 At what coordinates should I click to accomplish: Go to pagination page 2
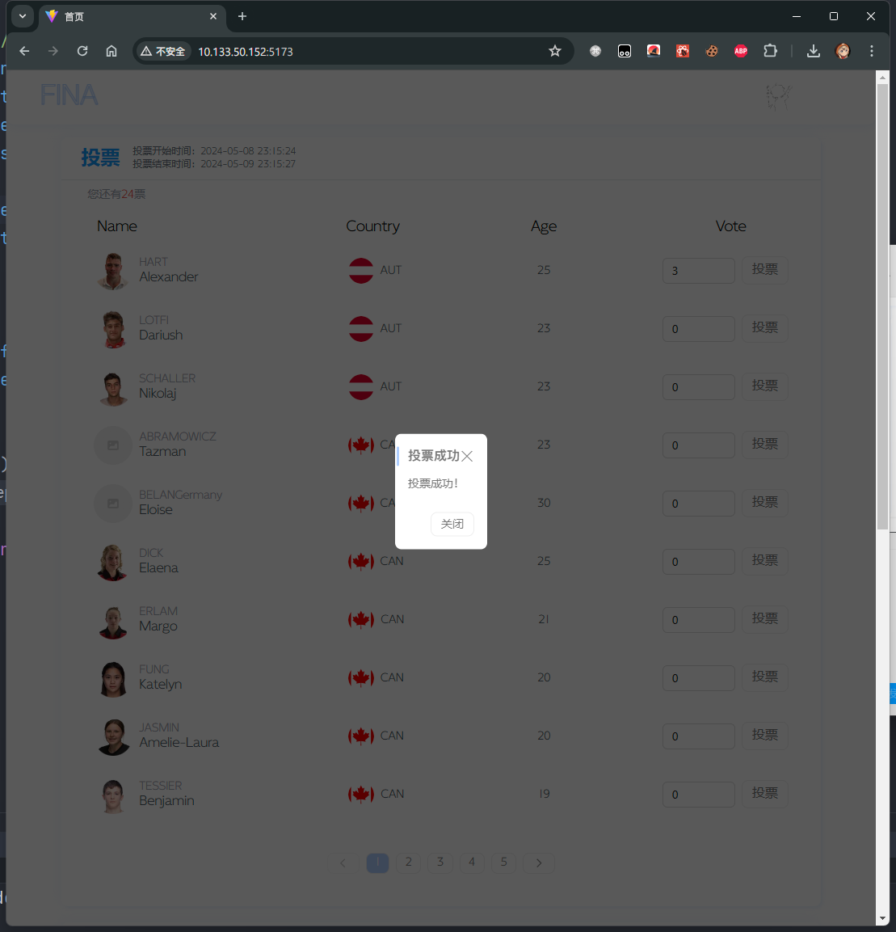pyautogui.click(x=409, y=862)
